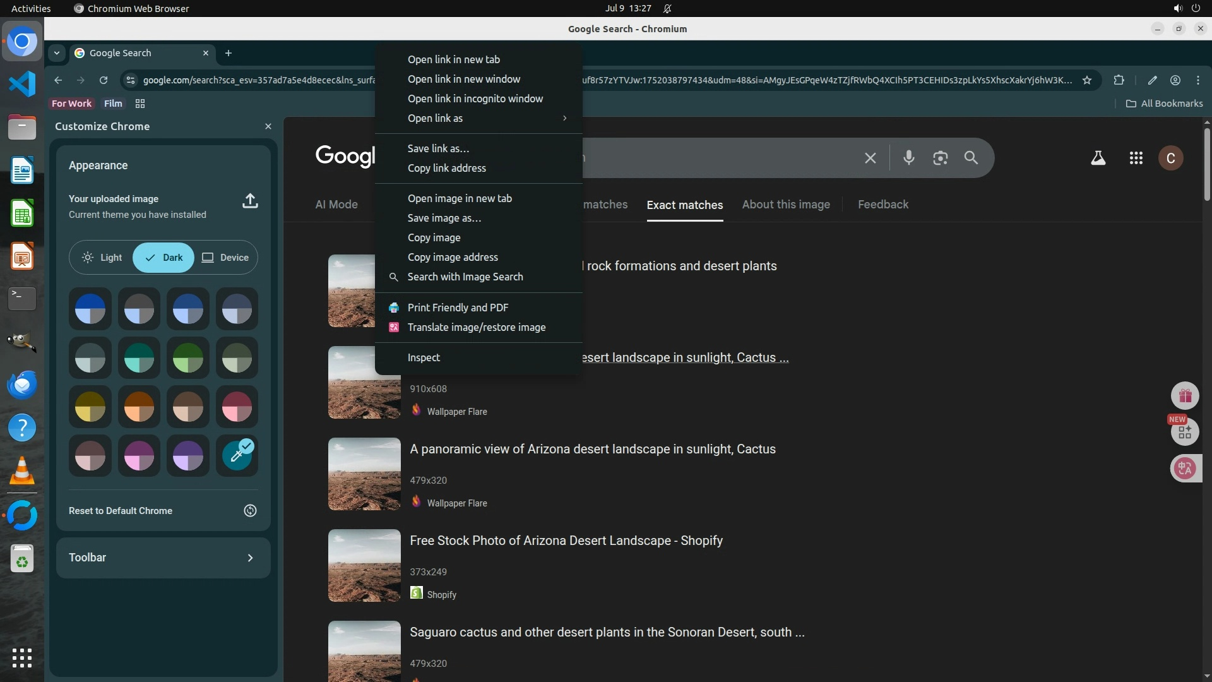Select the Device appearance mode
The image size is (1212, 682).
[x=225, y=258]
